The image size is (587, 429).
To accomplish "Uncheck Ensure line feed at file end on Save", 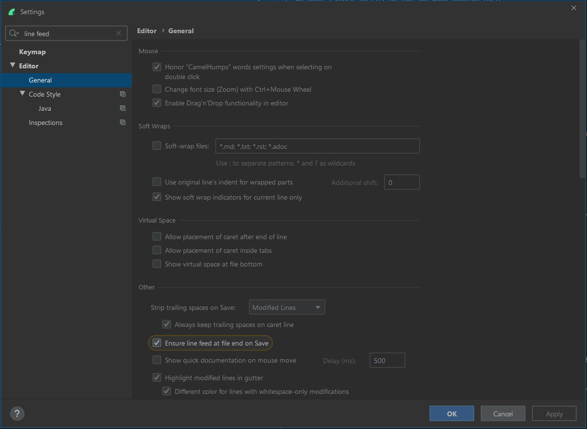I will point(157,343).
